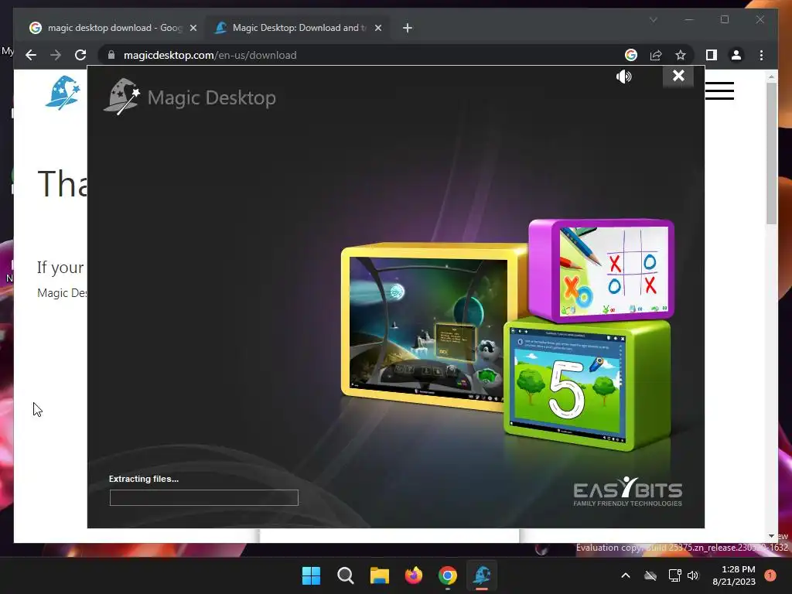Screen dimensions: 792x594
Task: Open the Windows Start menu
Action: click(311, 575)
